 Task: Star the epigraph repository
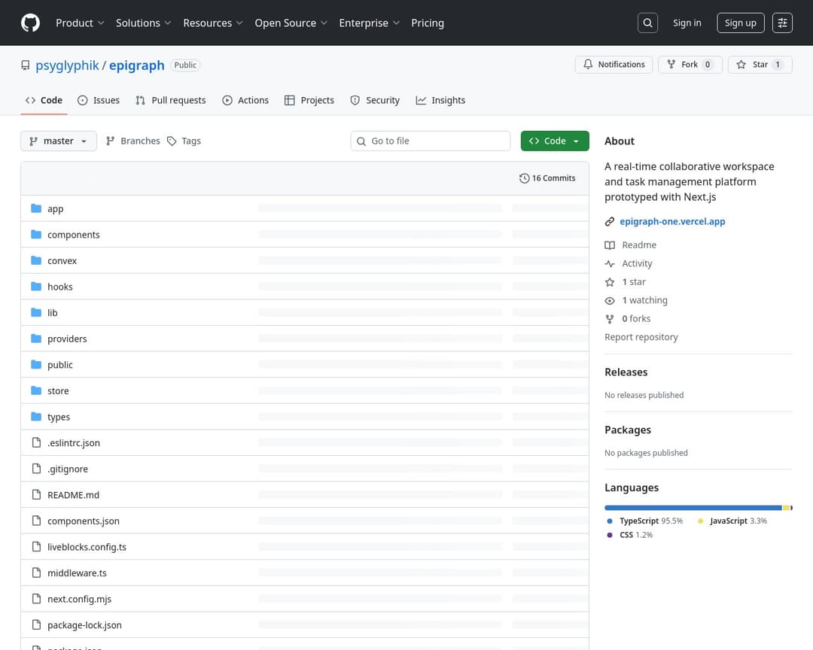760,65
